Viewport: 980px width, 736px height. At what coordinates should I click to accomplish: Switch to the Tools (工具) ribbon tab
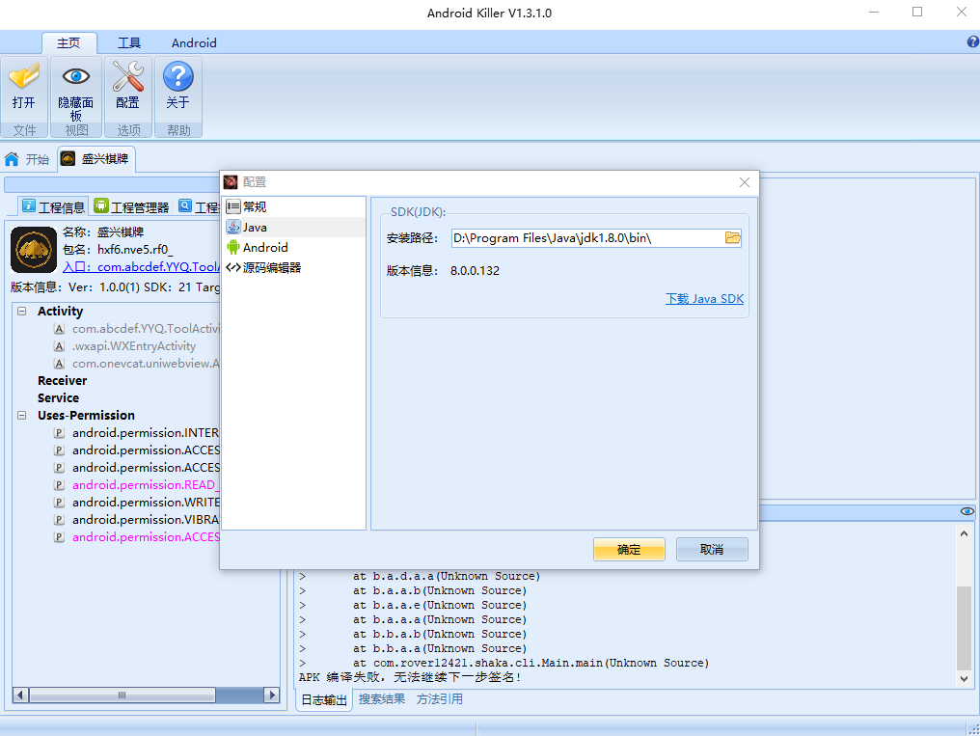click(129, 42)
